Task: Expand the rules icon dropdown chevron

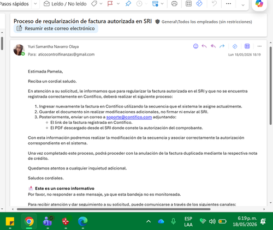Action: tap(162, 4)
